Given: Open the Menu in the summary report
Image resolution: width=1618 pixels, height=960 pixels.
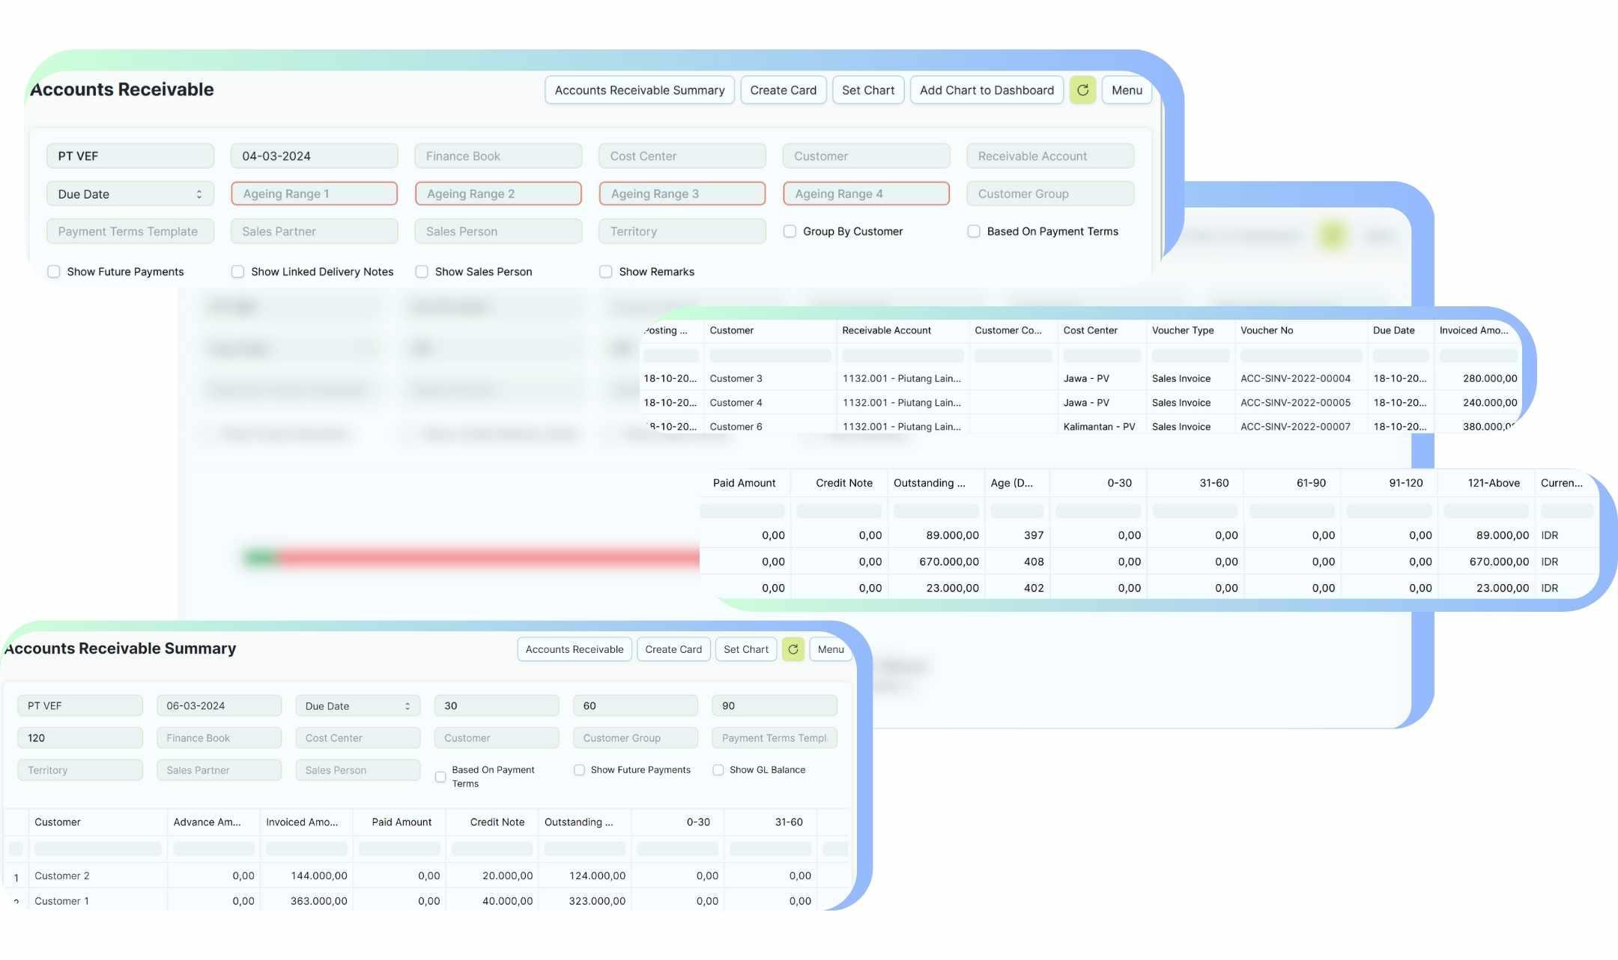Looking at the screenshot, I should [x=830, y=649].
